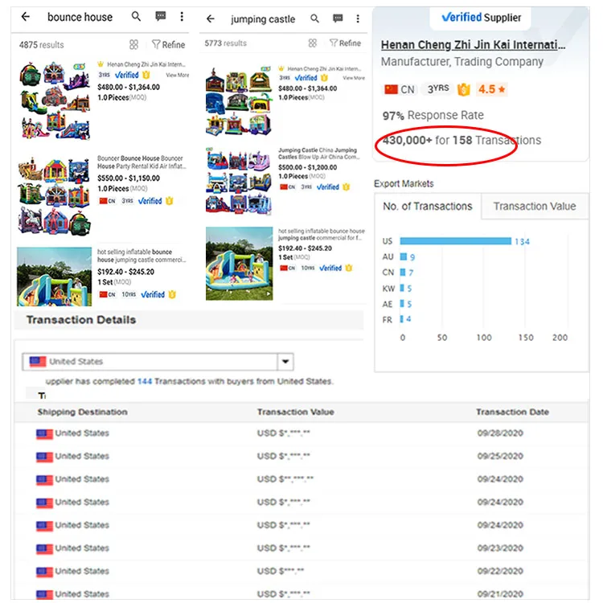Refine the 4875 bounce house results
The width and height of the screenshot is (603, 603).
click(169, 44)
